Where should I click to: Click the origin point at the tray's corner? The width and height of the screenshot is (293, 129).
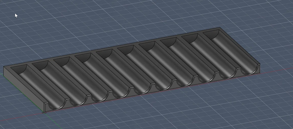pos(44,113)
